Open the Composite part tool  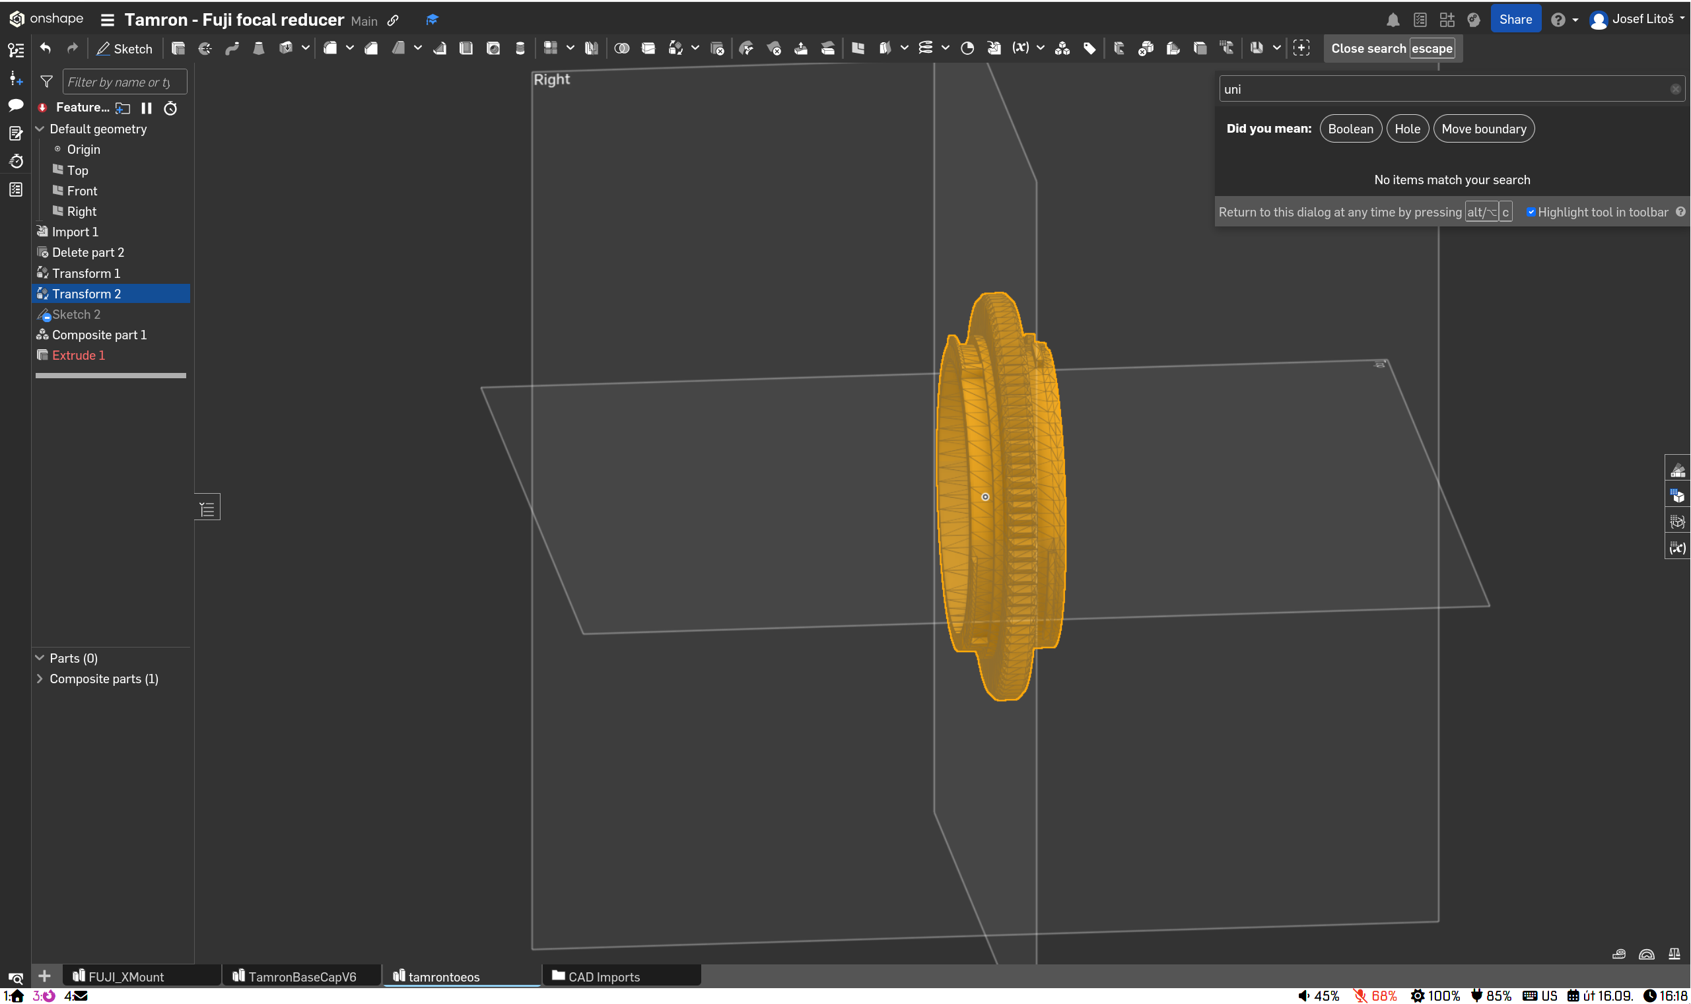click(1062, 48)
